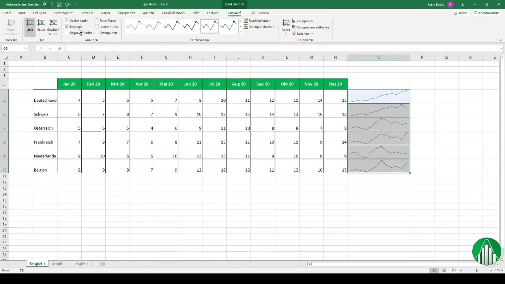Select column header O
The image size is (505, 284).
(x=379, y=57)
